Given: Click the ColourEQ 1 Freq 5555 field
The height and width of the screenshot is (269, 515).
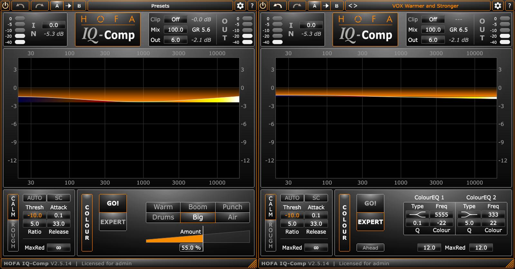Looking at the screenshot, I should tap(441, 215).
